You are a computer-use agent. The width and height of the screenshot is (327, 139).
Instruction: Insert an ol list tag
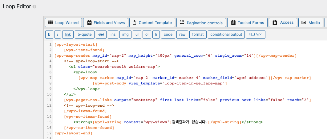click(147, 35)
